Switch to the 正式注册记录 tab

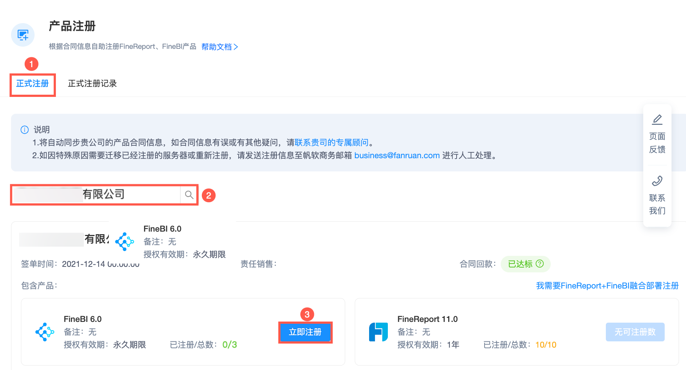[x=92, y=84]
